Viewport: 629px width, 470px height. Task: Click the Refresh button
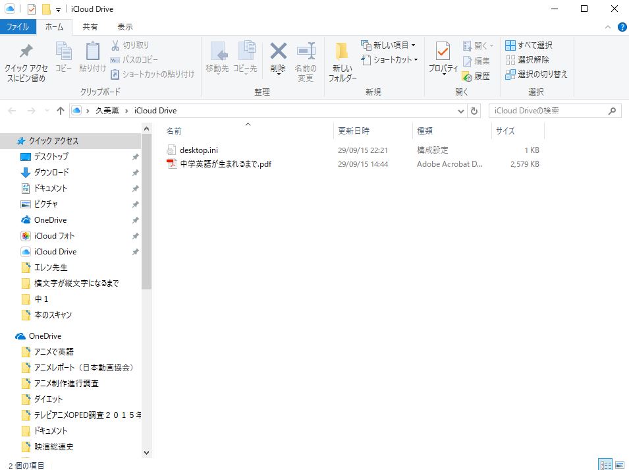click(x=474, y=111)
